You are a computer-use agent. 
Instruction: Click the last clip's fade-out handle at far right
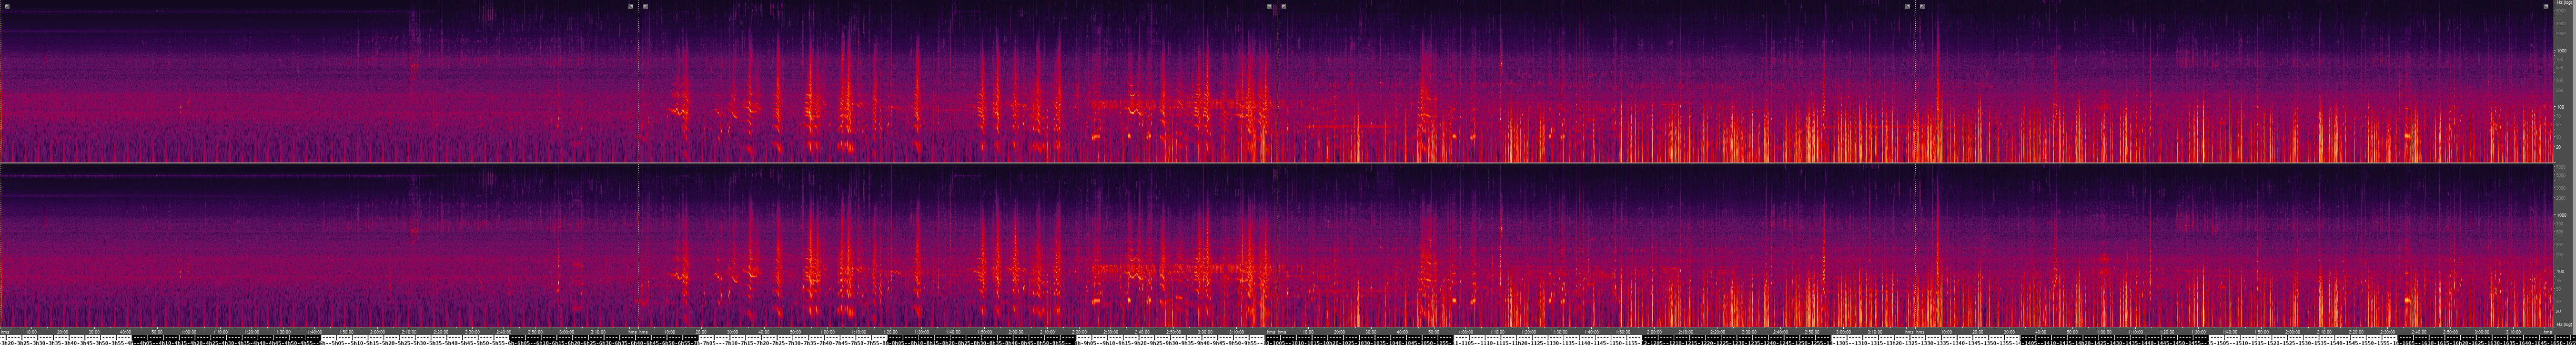coord(2545,6)
